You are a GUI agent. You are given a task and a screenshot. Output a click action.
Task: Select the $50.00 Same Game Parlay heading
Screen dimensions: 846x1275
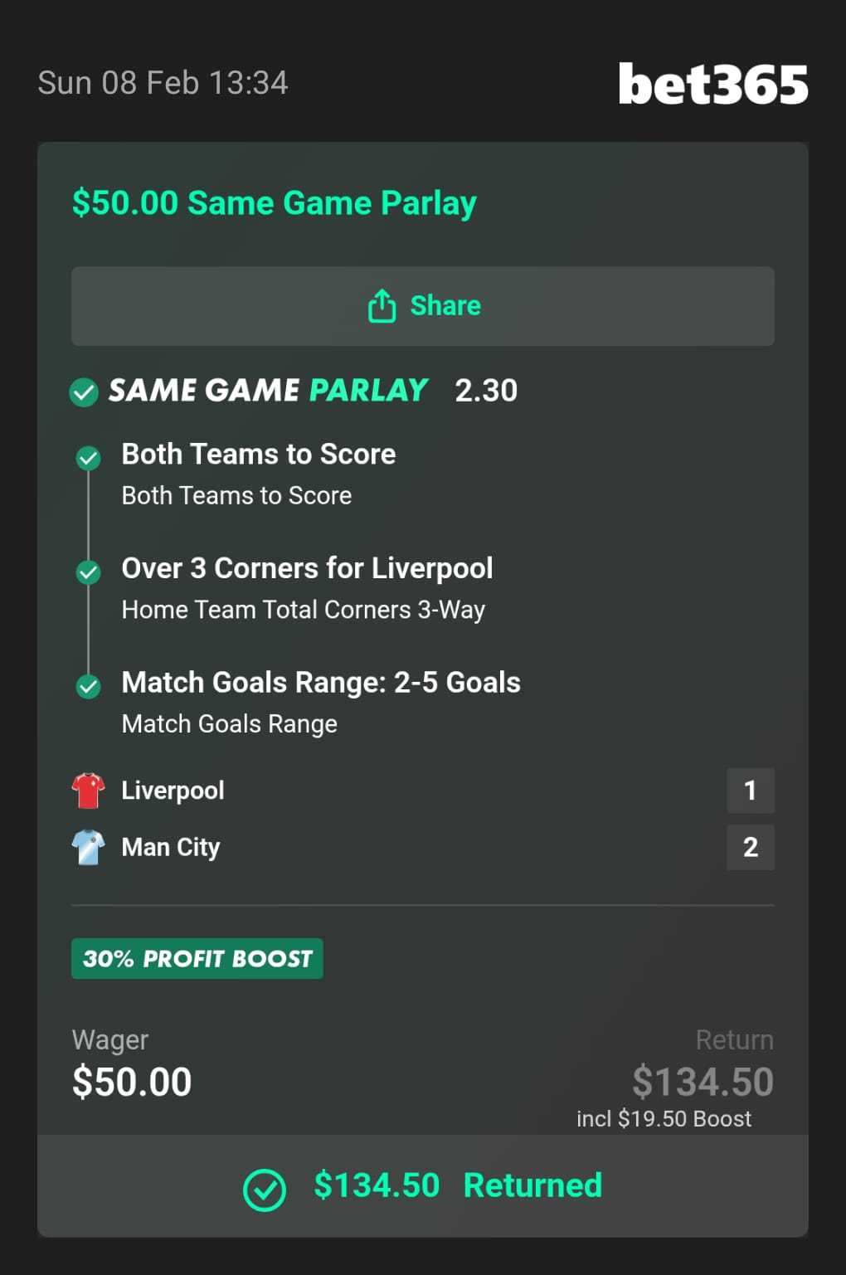point(275,203)
